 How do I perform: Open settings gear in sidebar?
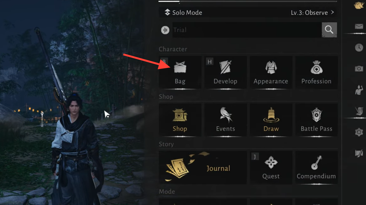pyautogui.click(x=359, y=132)
